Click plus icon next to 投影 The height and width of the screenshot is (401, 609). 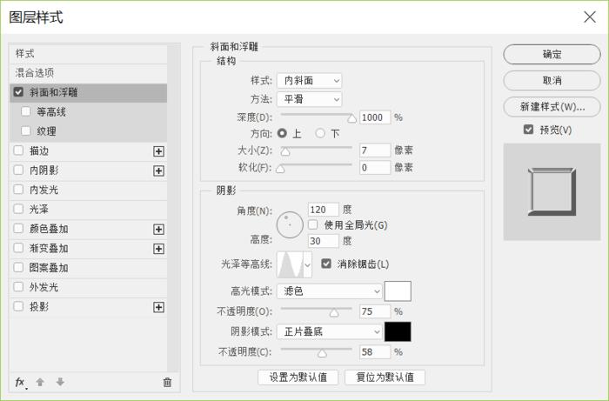point(158,307)
